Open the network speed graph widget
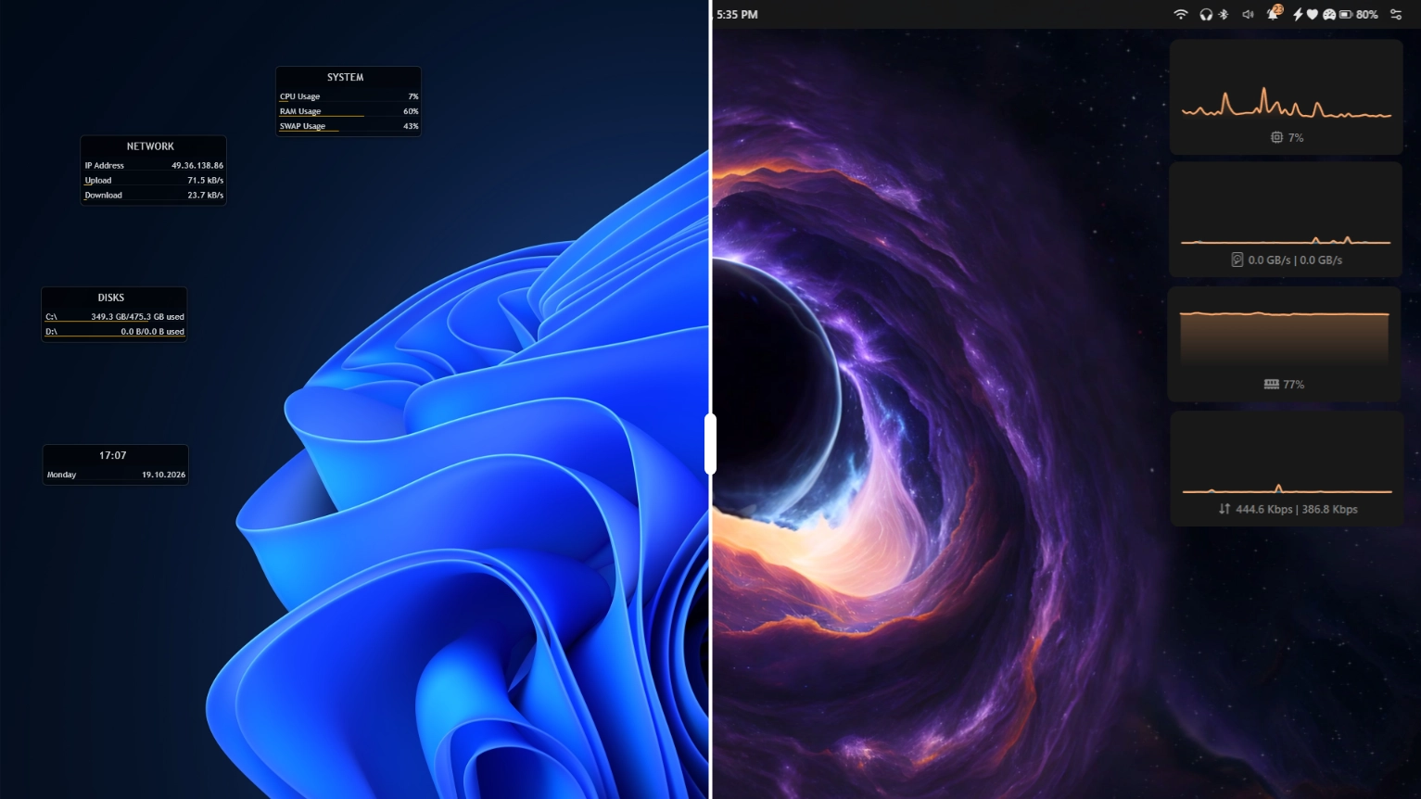1421x799 pixels. click(x=1287, y=469)
